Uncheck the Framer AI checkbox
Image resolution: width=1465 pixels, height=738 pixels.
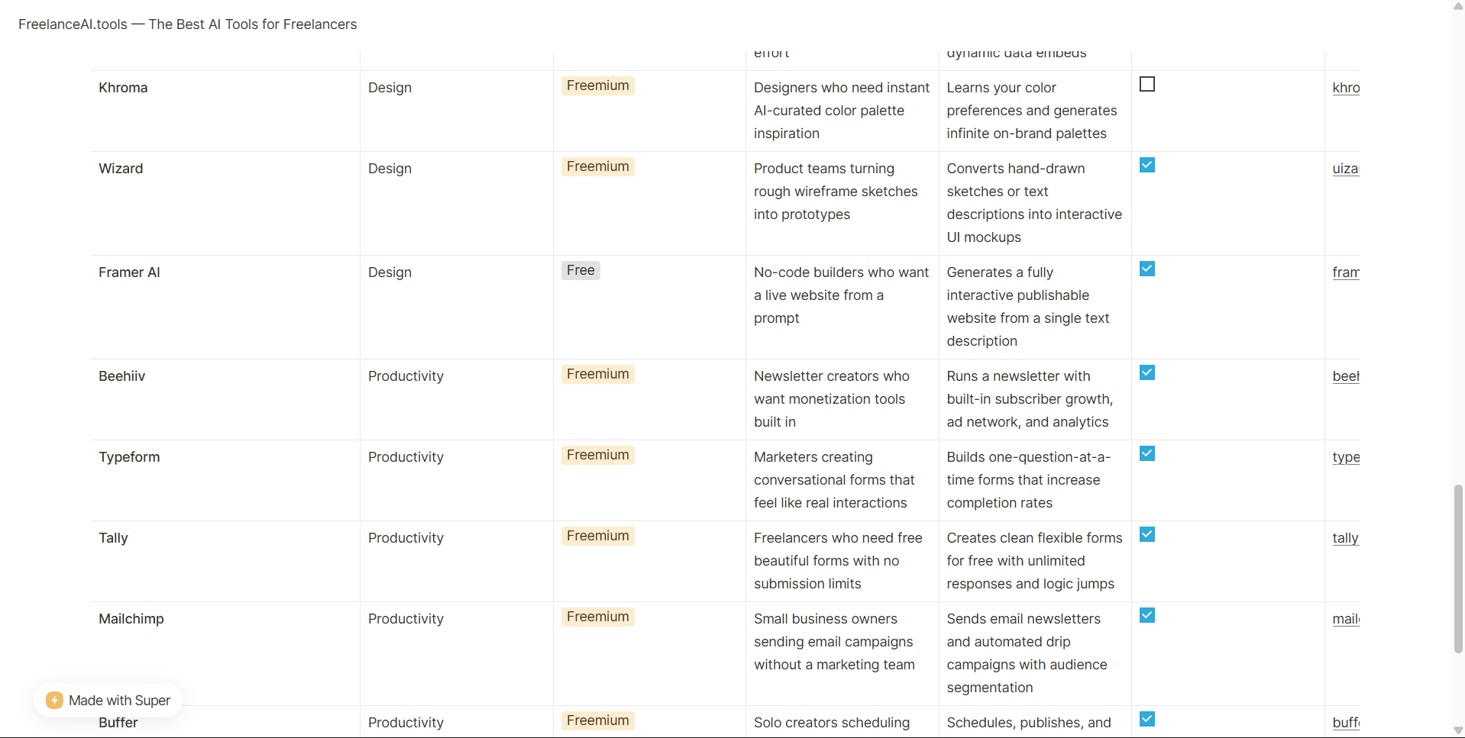pos(1147,269)
